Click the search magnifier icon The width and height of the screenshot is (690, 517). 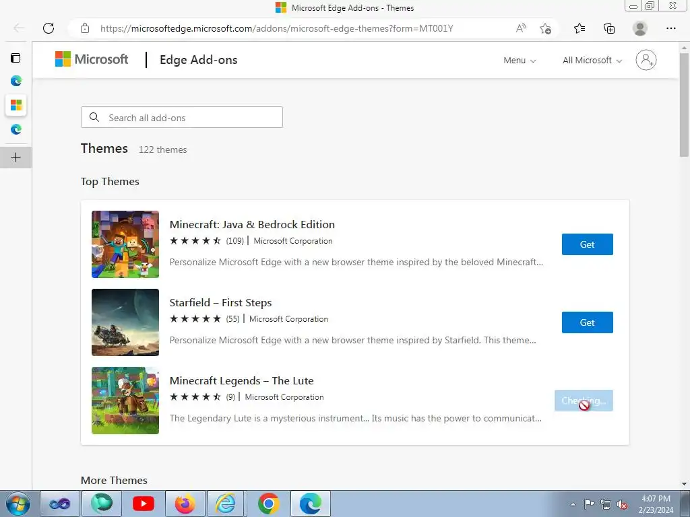[94, 117]
